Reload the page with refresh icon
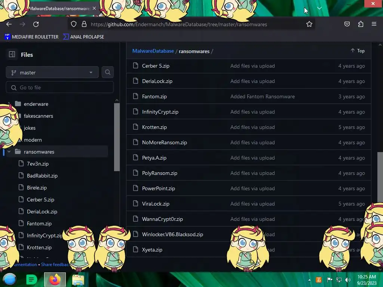Image resolution: width=383 pixels, height=287 pixels. tap(36, 24)
